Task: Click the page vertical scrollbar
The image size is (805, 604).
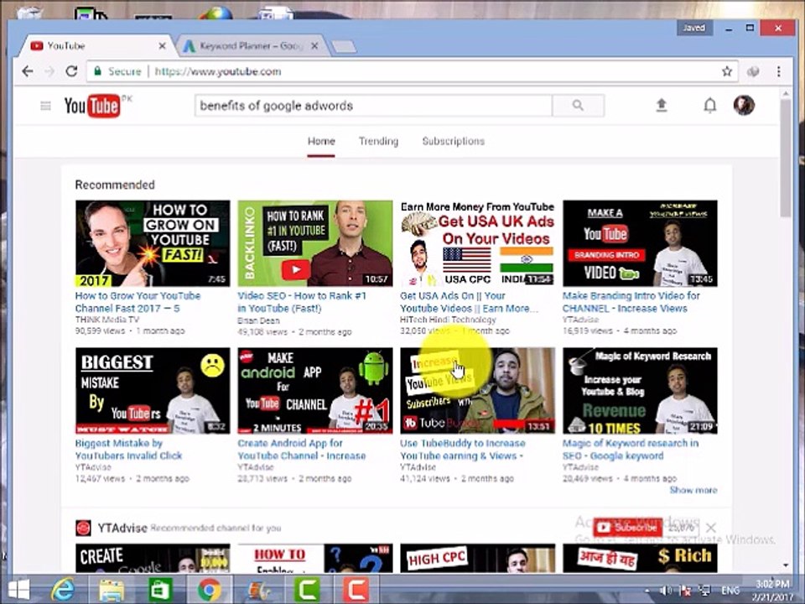Action: pos(786,157)
